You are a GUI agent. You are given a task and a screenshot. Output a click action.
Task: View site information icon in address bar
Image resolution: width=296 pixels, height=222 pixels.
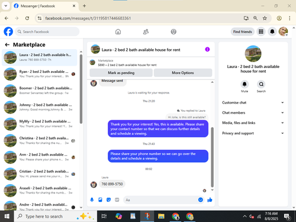(x=40, y=18)
